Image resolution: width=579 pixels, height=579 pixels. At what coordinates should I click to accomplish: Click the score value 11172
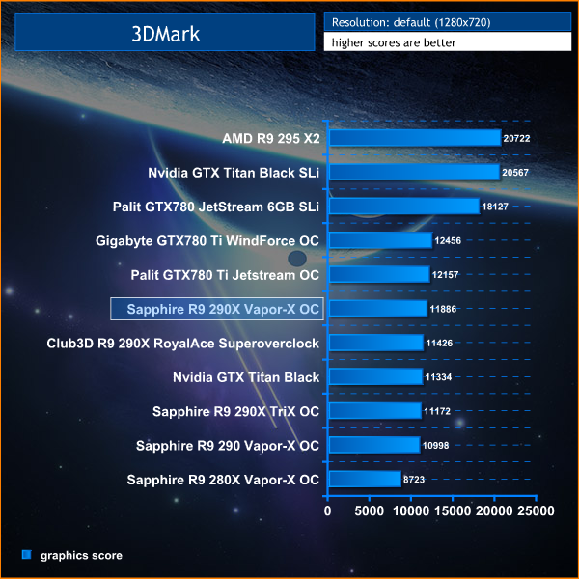pos(437,411)
